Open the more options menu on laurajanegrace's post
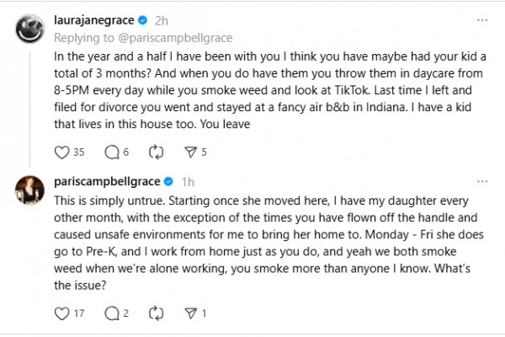This screenshot has width=505, height=337. pyautogui.click(x=481, y=19)
